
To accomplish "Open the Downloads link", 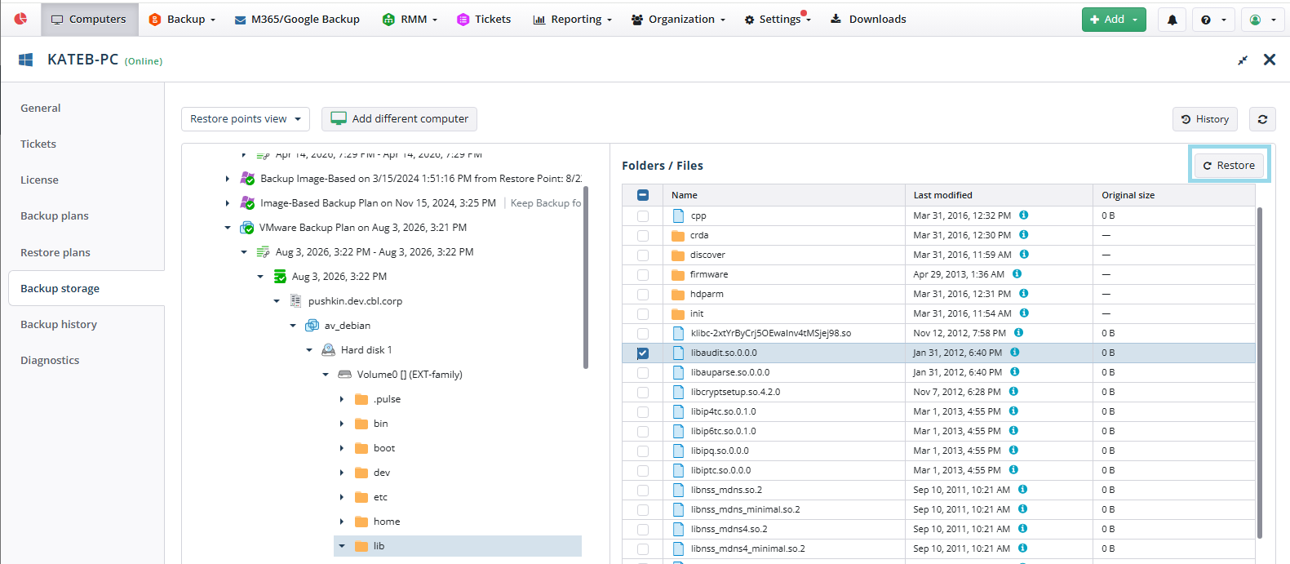I will [x=868, y=20].
